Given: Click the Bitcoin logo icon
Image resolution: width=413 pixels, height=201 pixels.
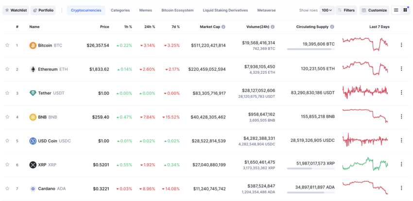Looking at the screenshot, I should pyautogui.click(x=33, y=45).
